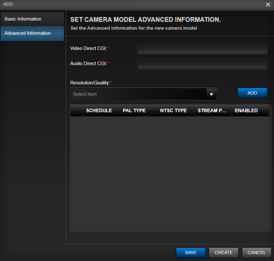
Task: Sort by SCHEDULE column header
Action: point(101,110)
